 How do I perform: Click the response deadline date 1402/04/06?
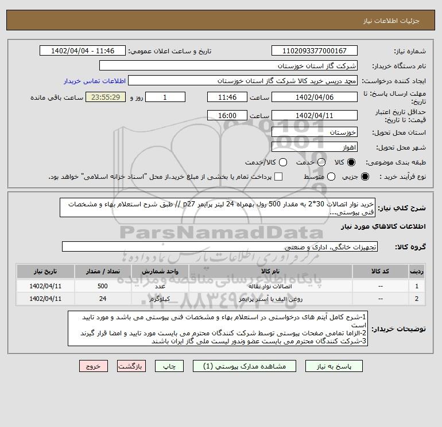(x=315, y=97)
